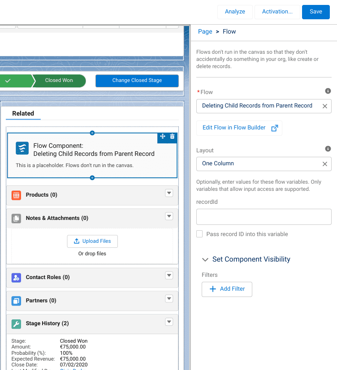Open the Products list dropdown menu
337x370 pixels.
pyautogui.click(x=169, y=193)
